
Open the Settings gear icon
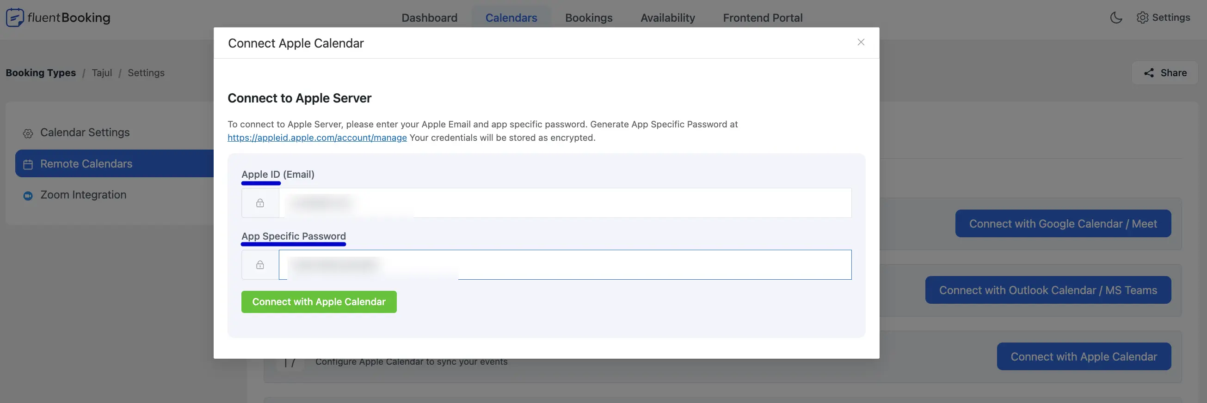coord(1142,18)
